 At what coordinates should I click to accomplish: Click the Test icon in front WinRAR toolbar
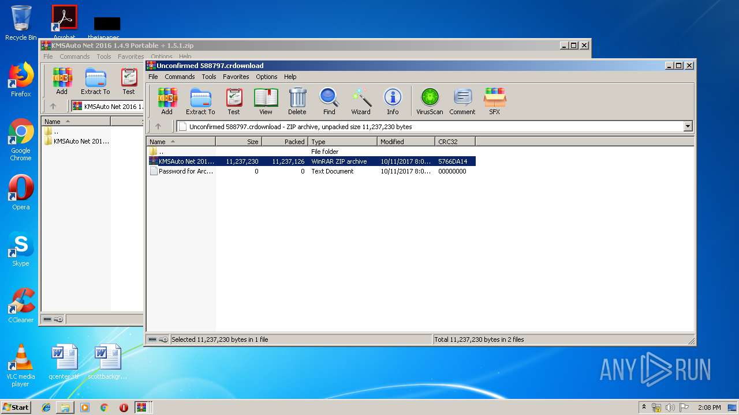234,101
